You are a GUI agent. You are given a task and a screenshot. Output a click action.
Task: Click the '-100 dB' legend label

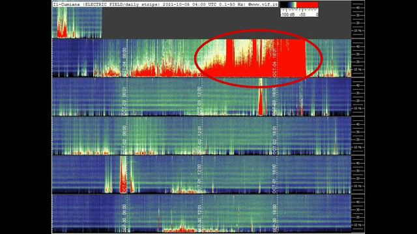point(287,14)
